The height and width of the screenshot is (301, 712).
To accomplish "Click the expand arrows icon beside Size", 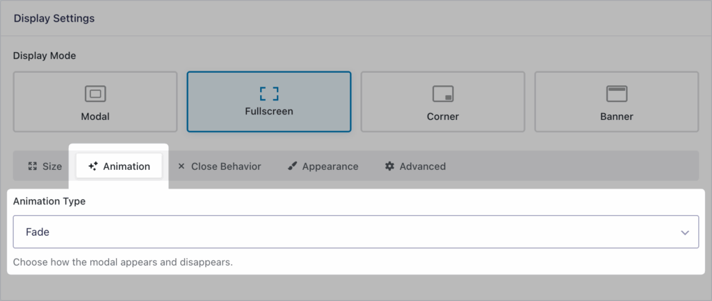I will coord(32,166).
